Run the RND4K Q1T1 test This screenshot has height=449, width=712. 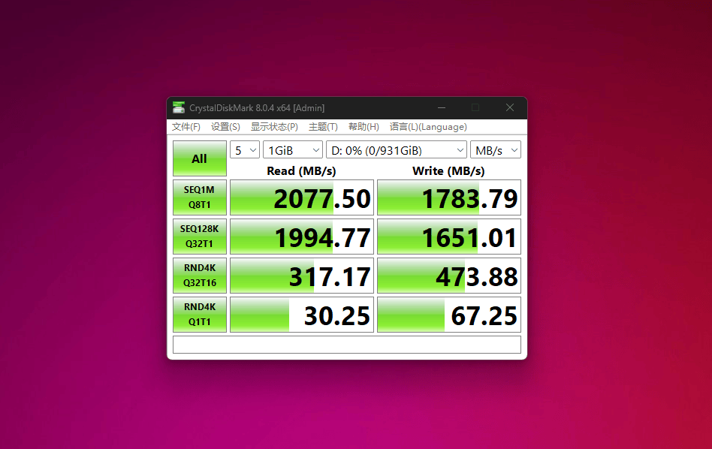tap(199, 315)
